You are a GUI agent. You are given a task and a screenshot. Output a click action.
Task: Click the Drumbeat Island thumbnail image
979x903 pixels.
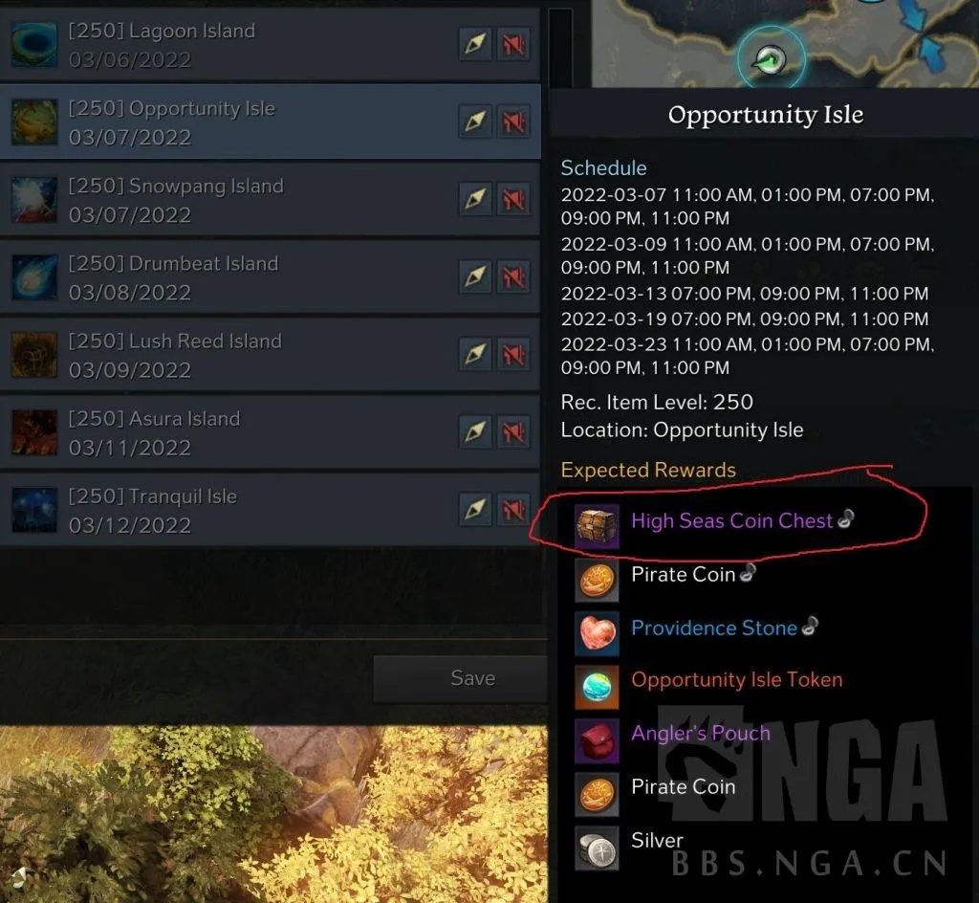tap(34, 276)
